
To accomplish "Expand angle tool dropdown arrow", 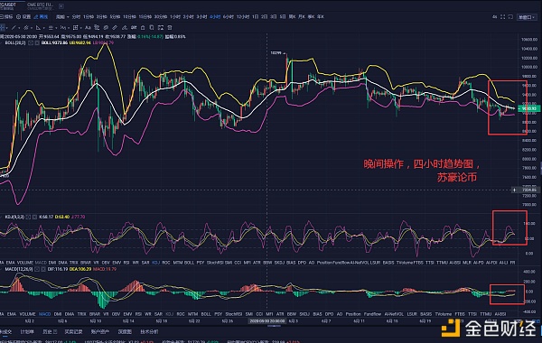I will pos(44,28).
